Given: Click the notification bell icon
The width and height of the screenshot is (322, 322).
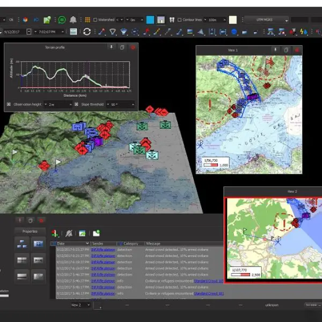Looking at the screenshot, I should 73,20.
